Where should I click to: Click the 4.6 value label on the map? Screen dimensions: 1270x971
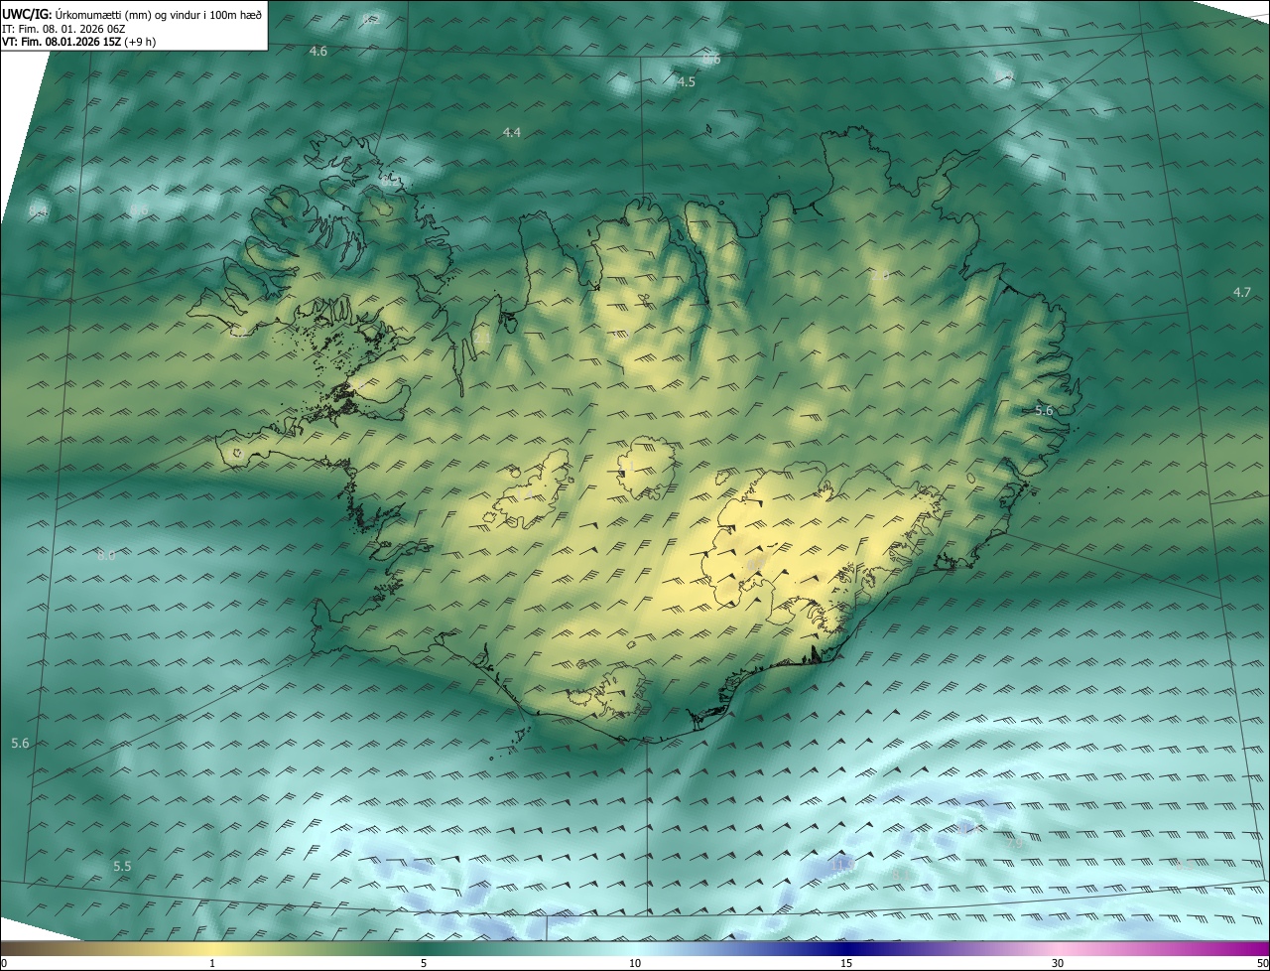pyautogui.click(x=318, y=51)
